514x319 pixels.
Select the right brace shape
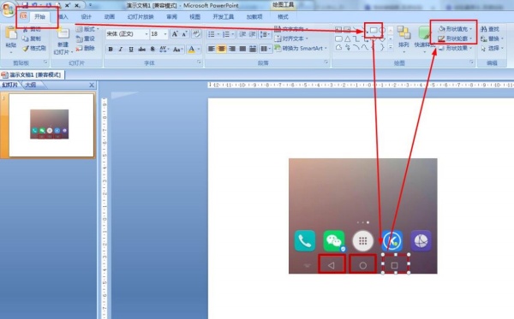(382, 47)
